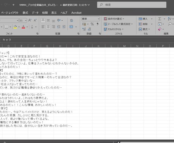Increase decimal places
This screenshot has width=174, height=143.
click(84, 29)
